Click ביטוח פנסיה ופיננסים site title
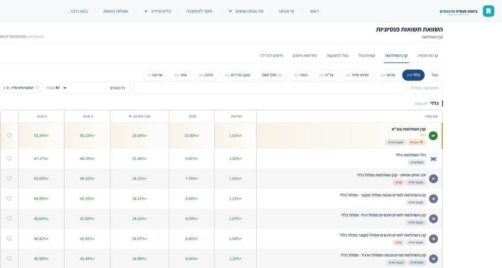502x268 pixels. pos(458,11)
